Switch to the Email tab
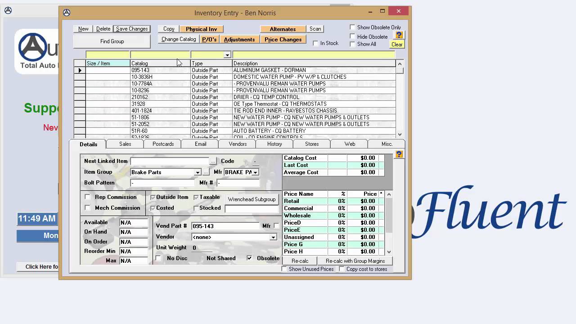The image size is (576, 324). coord(201,144)
